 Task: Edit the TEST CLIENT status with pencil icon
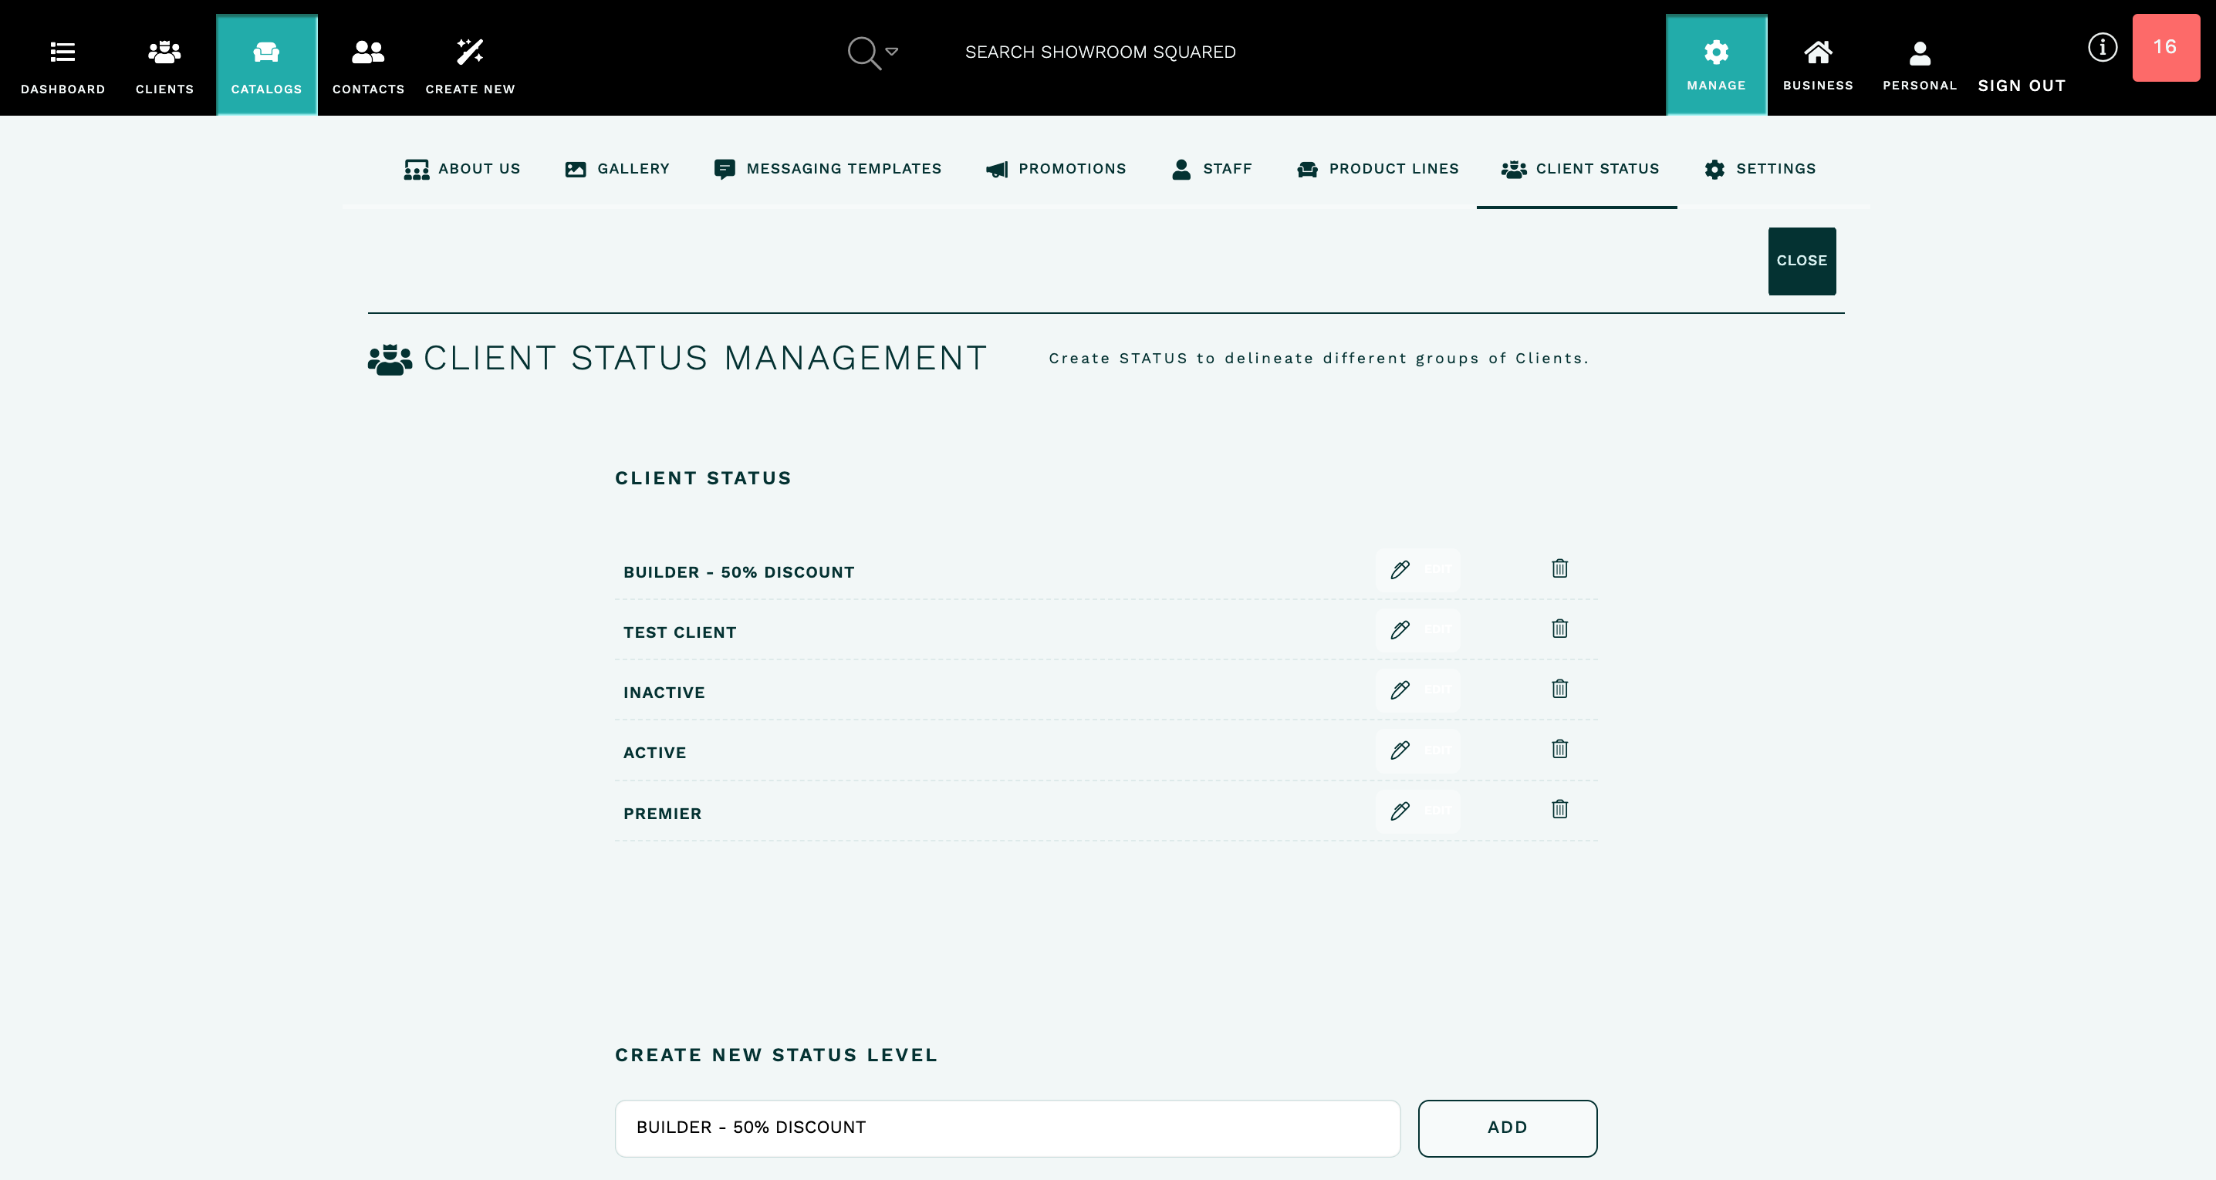[1401, 629]
